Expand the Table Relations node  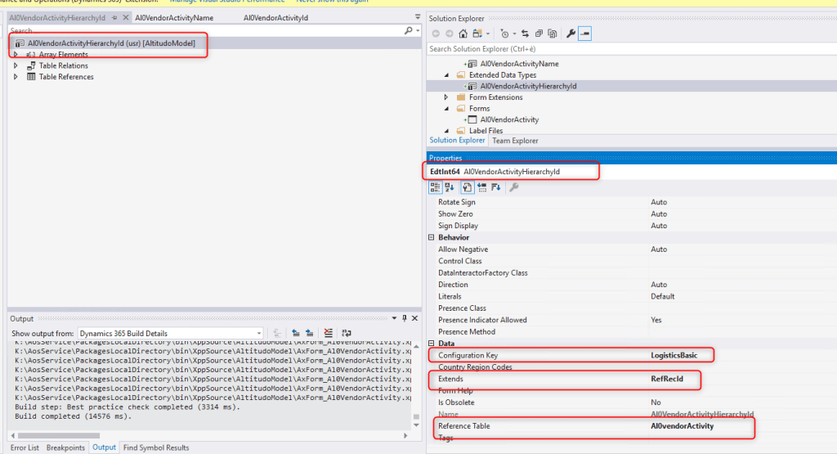tap(16, 65)
